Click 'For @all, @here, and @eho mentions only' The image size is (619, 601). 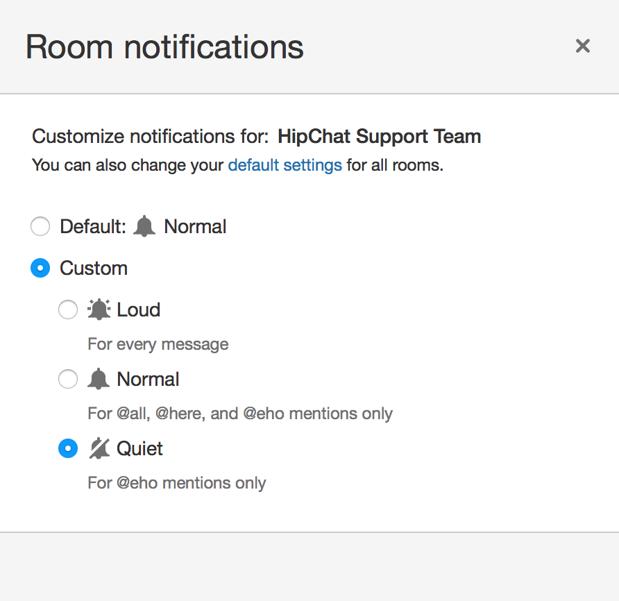click(240, 414)
